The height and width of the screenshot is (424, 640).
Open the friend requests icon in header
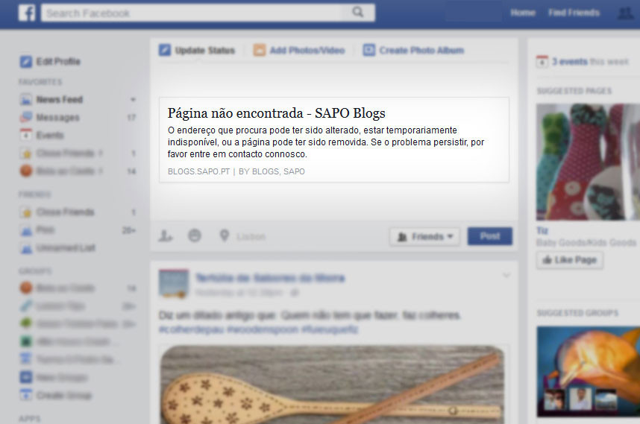click(x=625, y=13)
